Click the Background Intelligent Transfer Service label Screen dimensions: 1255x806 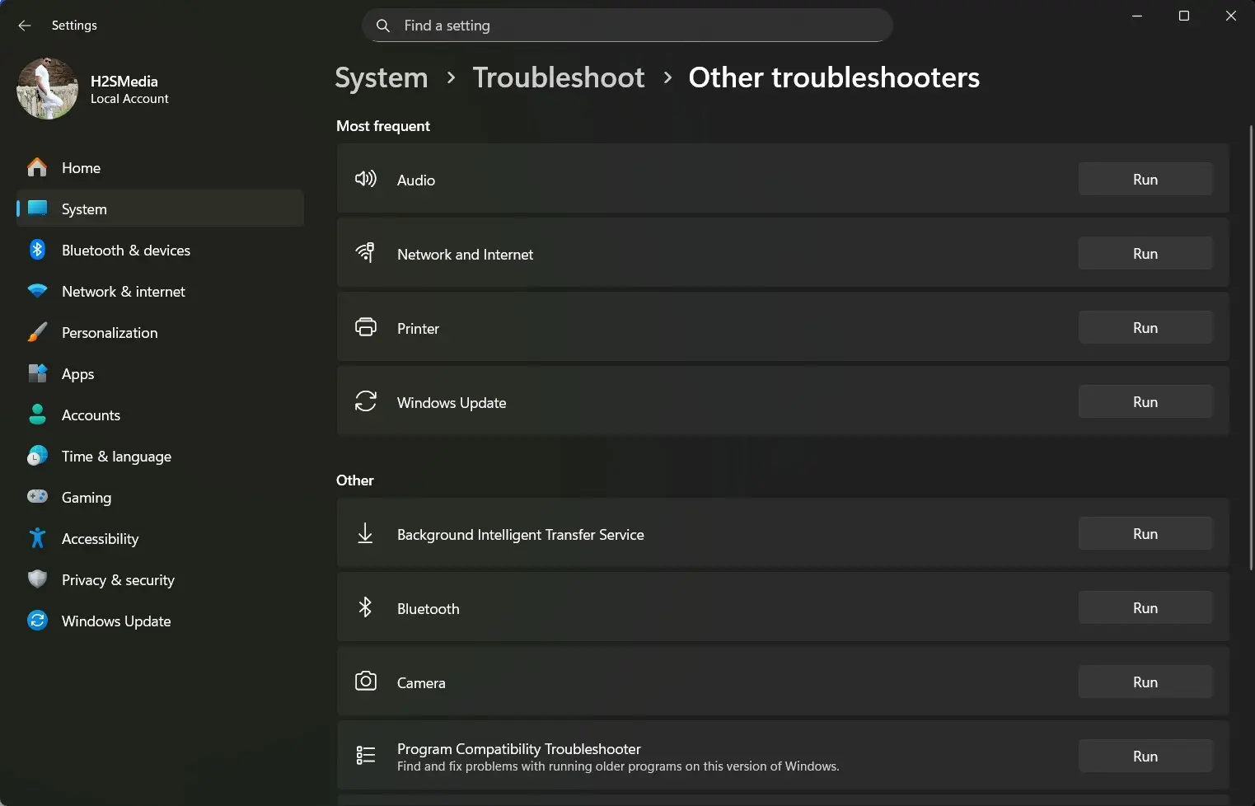[521, 535]
